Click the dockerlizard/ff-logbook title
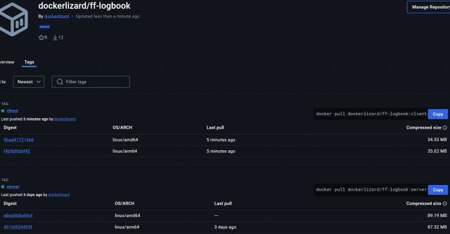 click(x=84, y=6)
